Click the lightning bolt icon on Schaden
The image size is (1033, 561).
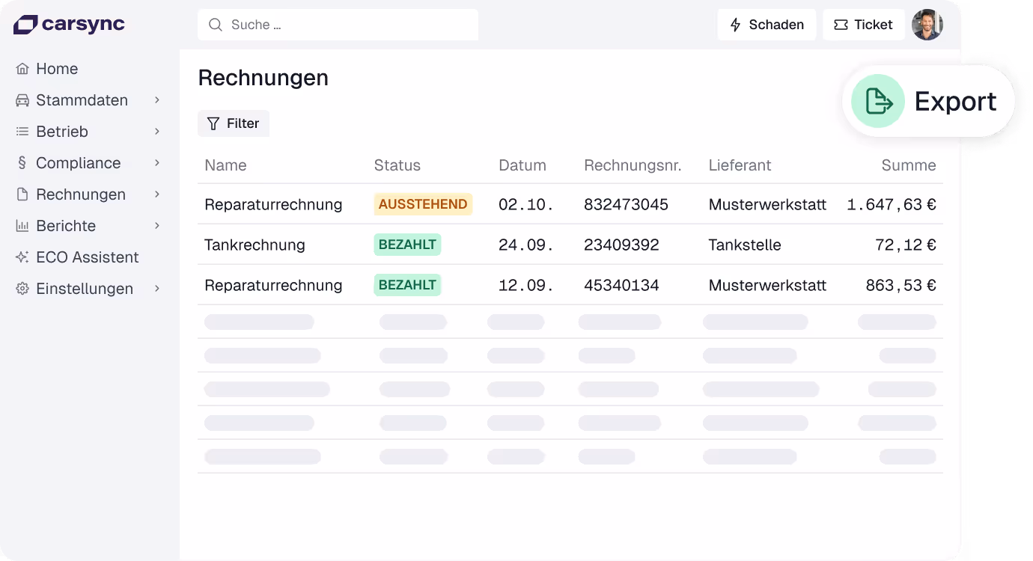[x=736, y=25]
